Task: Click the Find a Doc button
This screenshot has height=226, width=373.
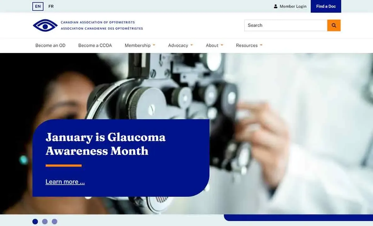Action: point(326,6)
